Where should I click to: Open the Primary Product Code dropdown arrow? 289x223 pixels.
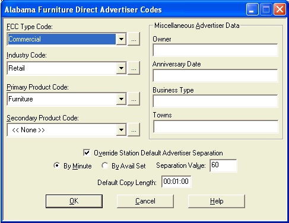(x=121, y=99)
